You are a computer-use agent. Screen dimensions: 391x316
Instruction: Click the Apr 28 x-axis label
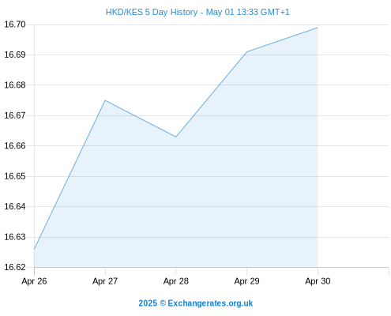click(x=176, y=281)
